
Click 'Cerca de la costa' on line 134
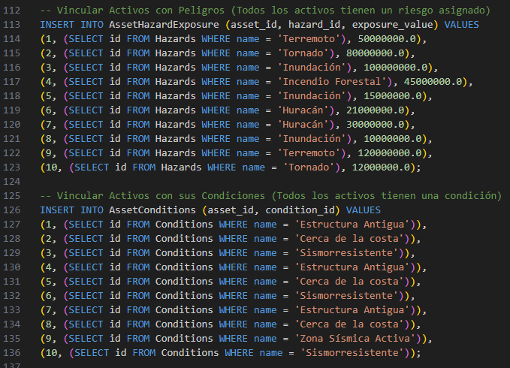(349, 324)
